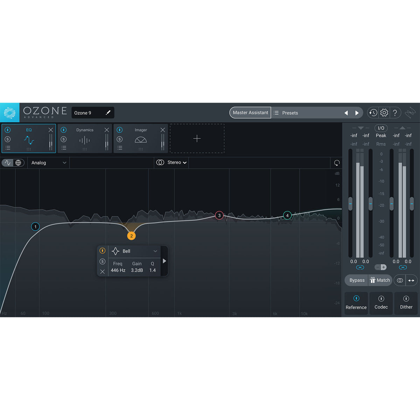420x420 pixels.
Task: Open the Analog EQ mode dropdown
Action: (49, 163)
